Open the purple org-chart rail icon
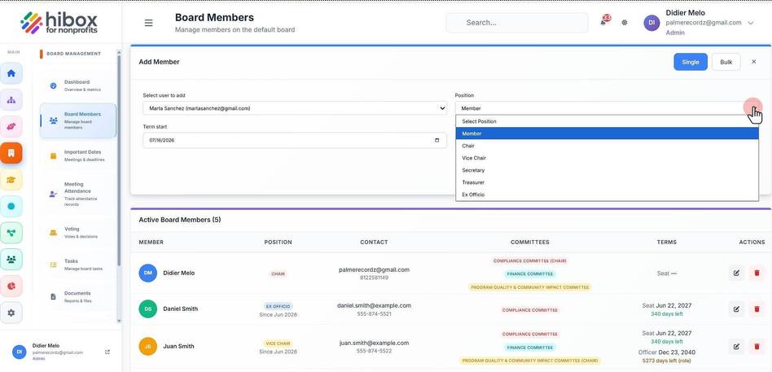This screenshot has width=772, height=372. [11, 100]
